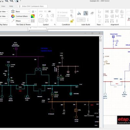Open the second View dropdown in Config Status

4,16
